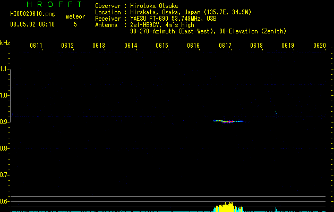
Task: Click the 0617 time axis marker
Action: click(225, 46)
